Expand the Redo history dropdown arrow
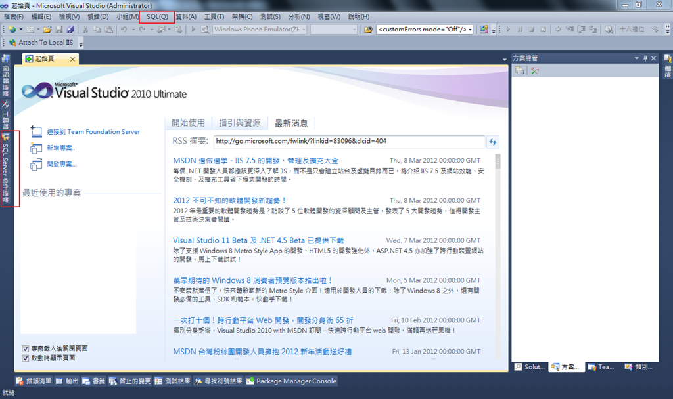Image resolution: width=673 pixels, height=399 pixels. click(152, 30)
